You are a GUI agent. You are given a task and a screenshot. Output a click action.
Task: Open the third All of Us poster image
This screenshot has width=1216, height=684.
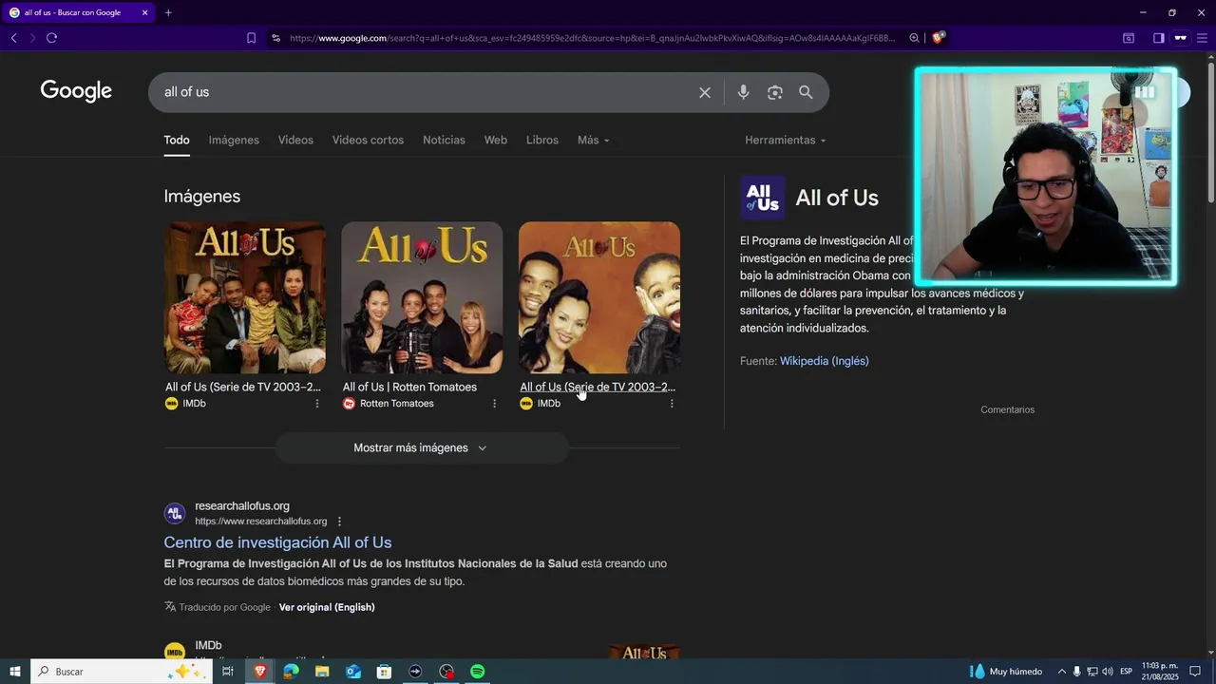[599, 298]
